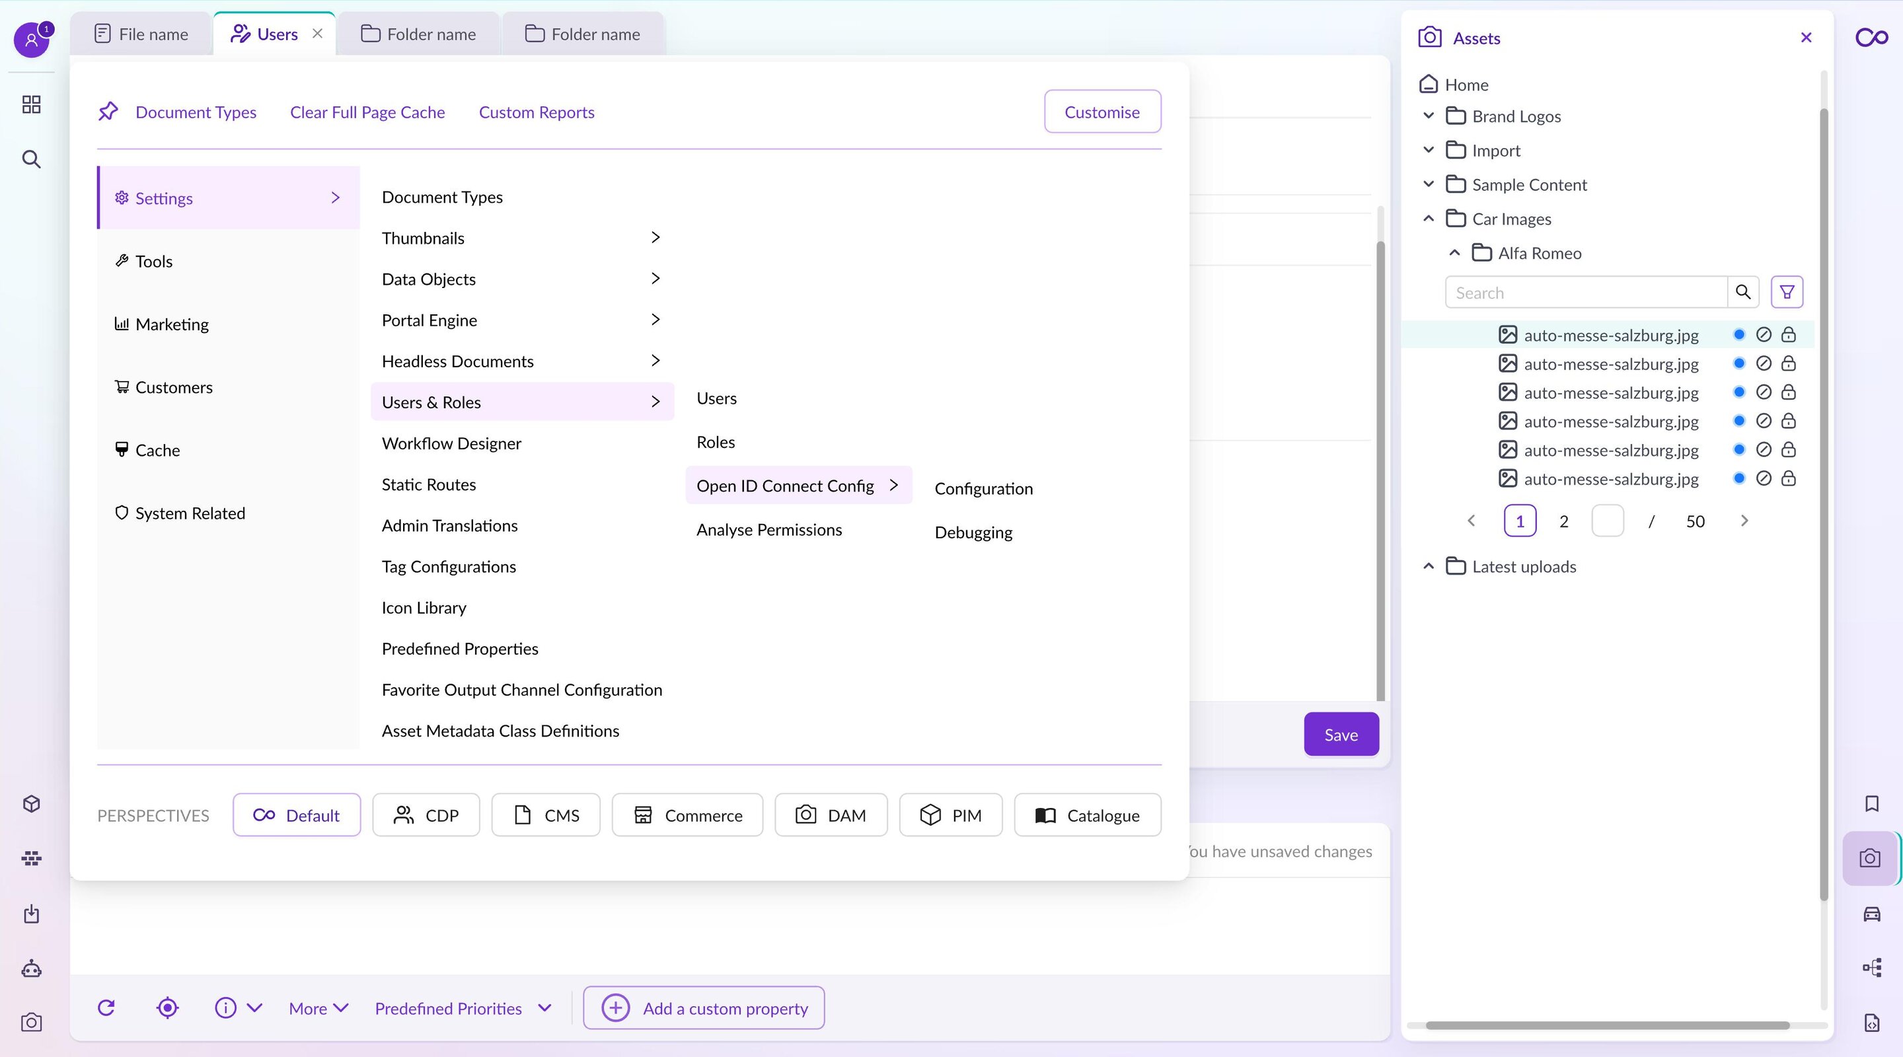Click the bookmark icon in right sidebar
The width and height of the screenshot is (1903, 1057).
tap(1871, 803)
